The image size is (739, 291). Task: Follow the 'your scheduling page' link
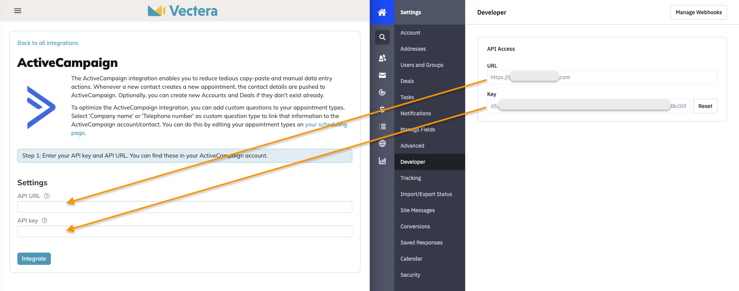(326, 125)
